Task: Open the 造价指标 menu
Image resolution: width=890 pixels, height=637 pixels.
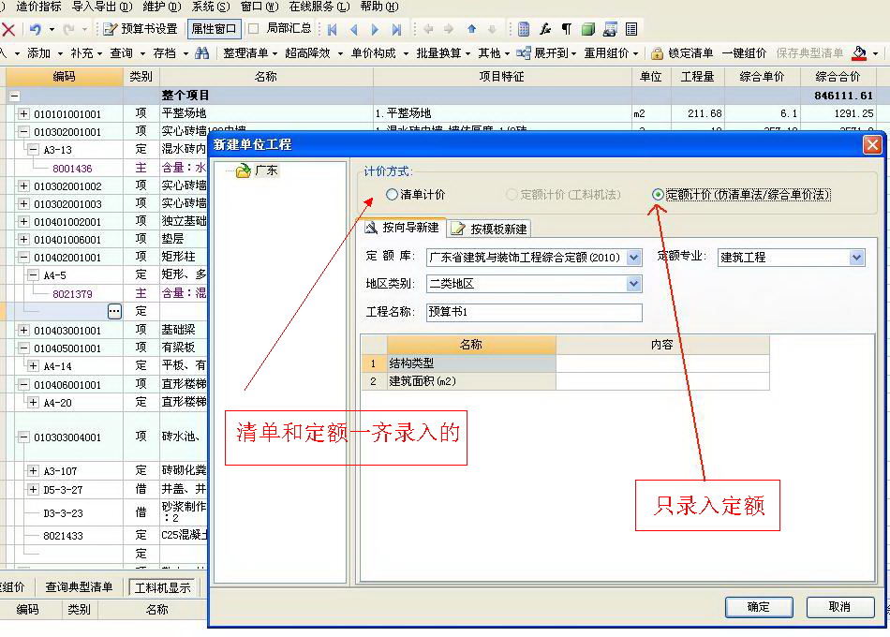Action: 38,7
